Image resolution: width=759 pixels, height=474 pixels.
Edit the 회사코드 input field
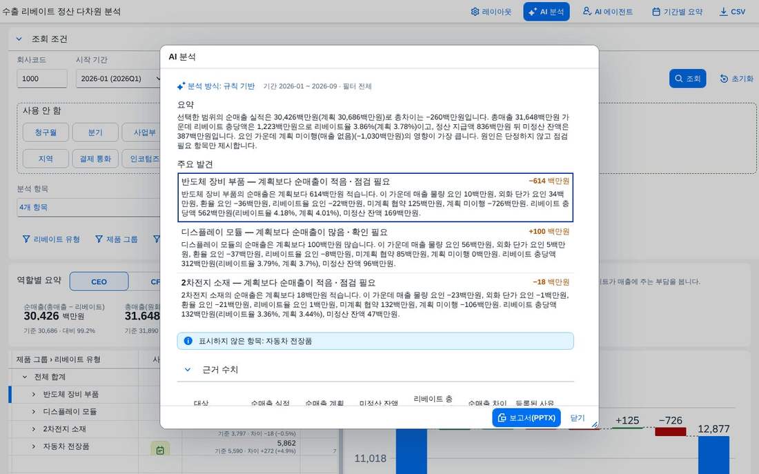pos(41,79)
